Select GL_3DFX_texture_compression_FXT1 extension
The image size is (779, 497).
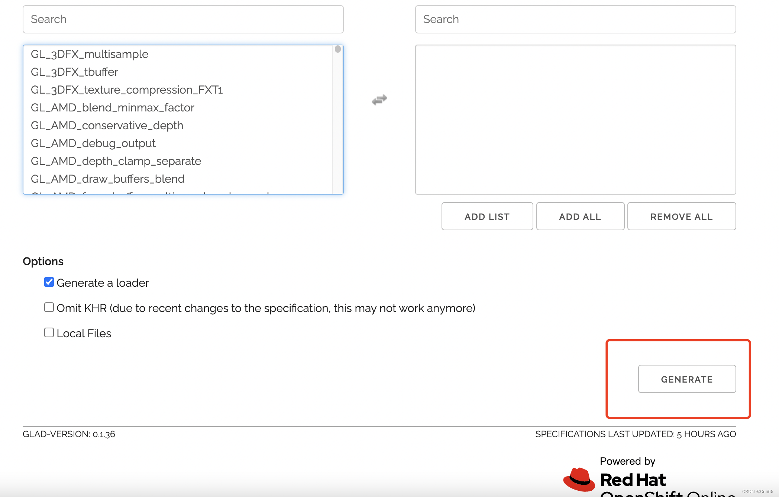127,89
